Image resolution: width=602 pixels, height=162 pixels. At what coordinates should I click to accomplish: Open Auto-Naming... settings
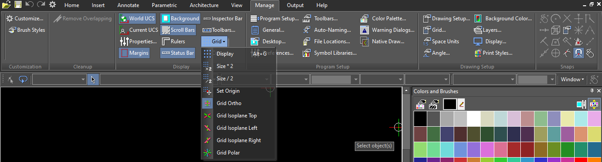(327, 30)
